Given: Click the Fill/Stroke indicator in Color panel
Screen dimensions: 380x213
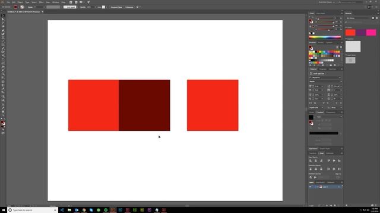Looking at the screenshot, I should pos(311,21).
